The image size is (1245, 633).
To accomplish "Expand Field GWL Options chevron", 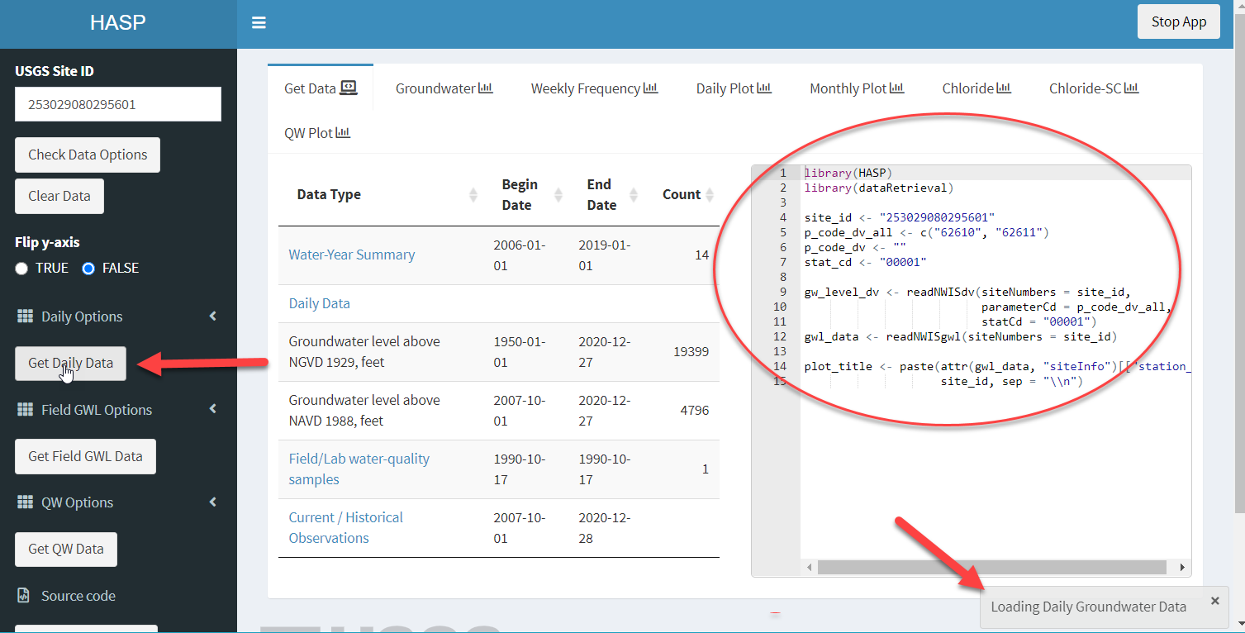I will point(213,409).
